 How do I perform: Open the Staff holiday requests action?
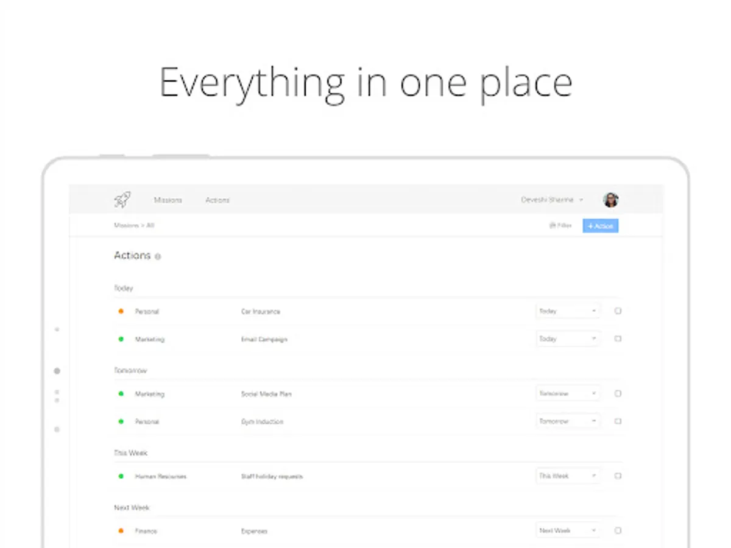(272, 477)
